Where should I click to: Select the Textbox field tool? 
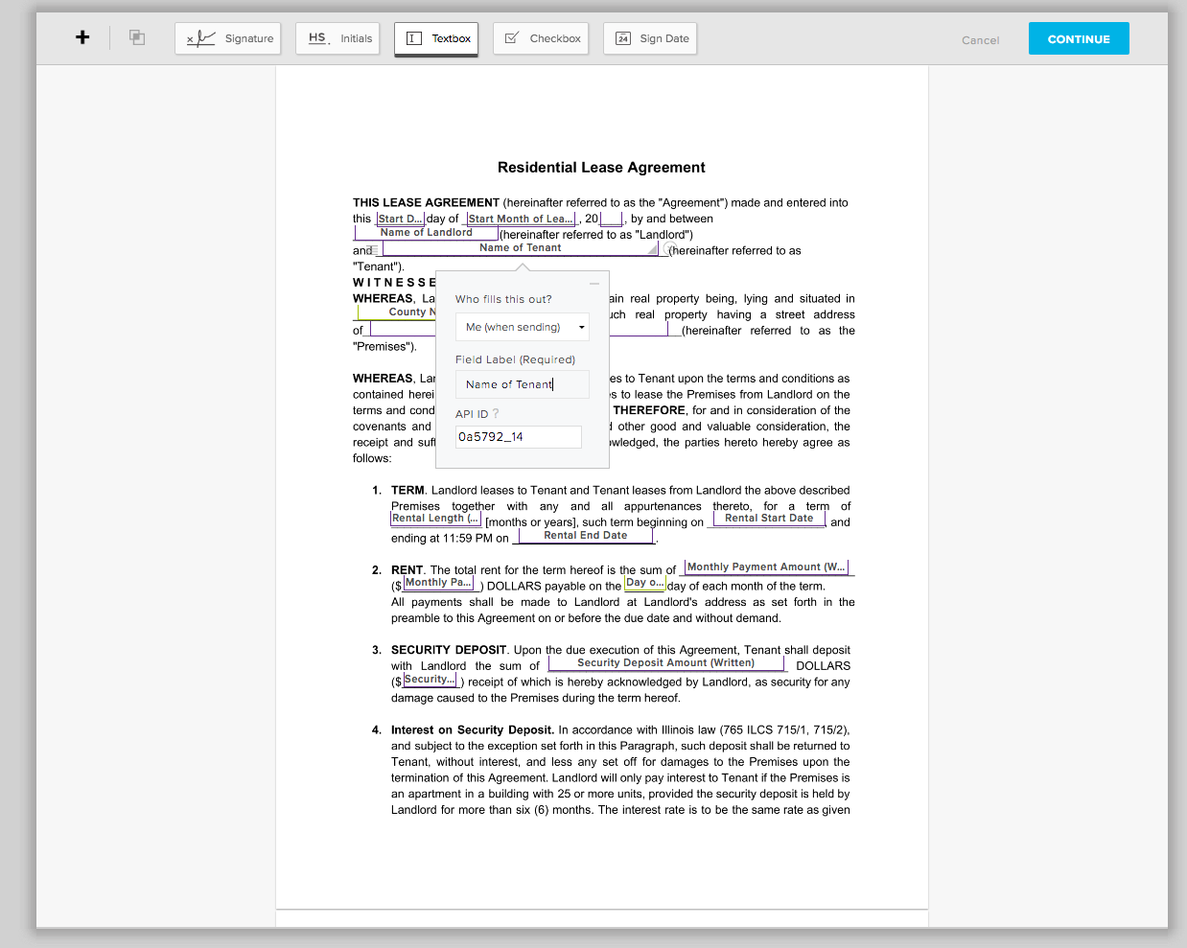(436, 38)
